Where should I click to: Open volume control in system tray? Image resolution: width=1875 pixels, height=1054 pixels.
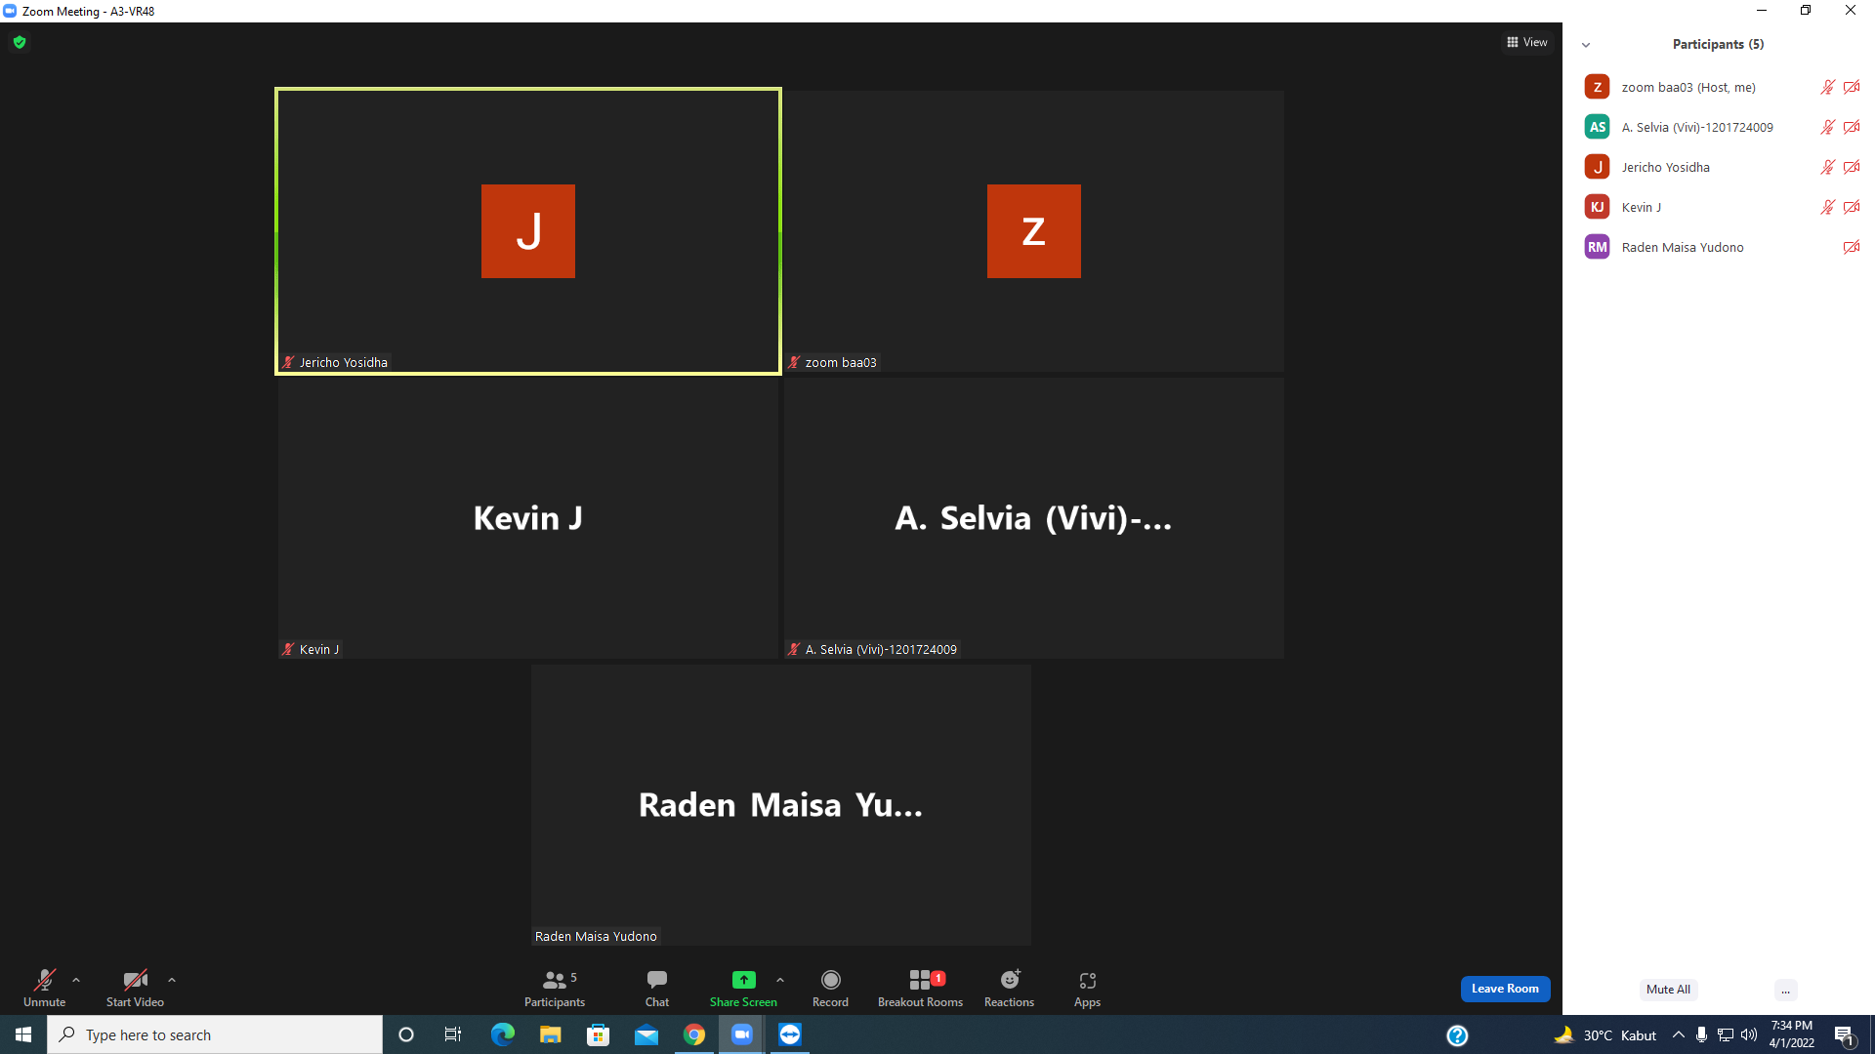click(1749, 1034)
